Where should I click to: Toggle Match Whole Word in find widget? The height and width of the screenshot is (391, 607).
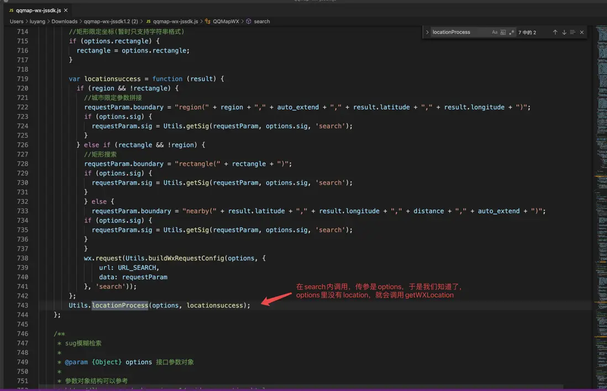coord(503,33)
